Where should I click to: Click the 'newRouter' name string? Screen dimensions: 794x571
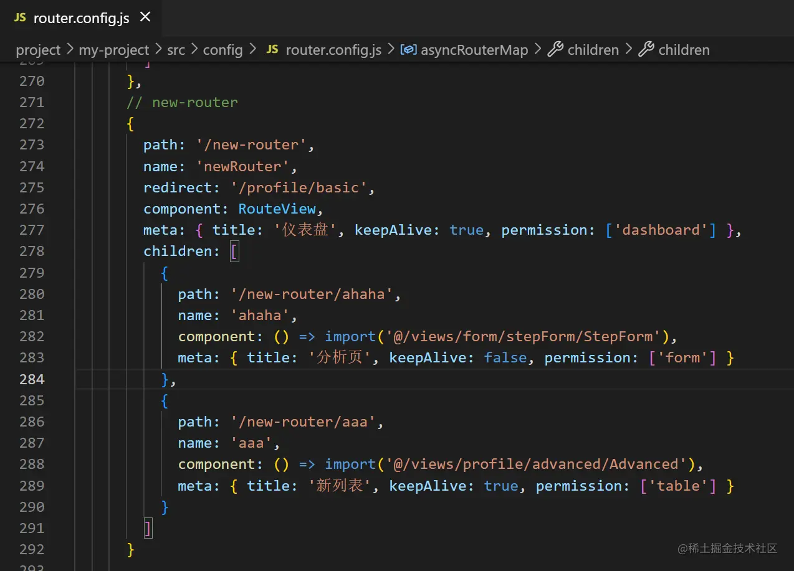243,166
